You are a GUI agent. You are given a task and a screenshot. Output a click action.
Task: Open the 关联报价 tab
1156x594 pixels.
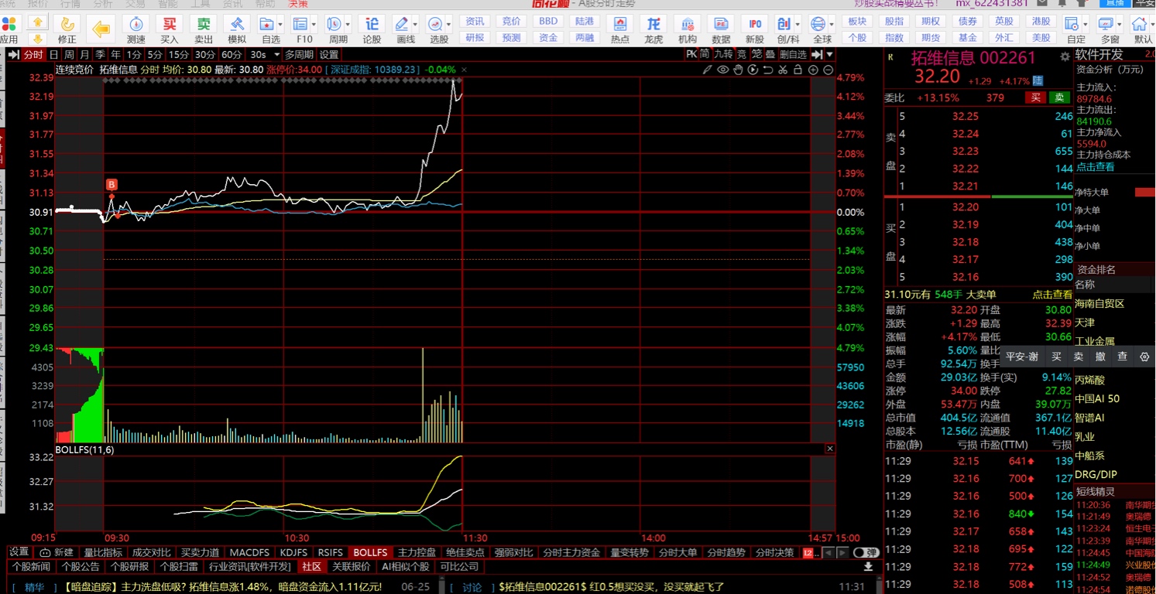[351, 567]
